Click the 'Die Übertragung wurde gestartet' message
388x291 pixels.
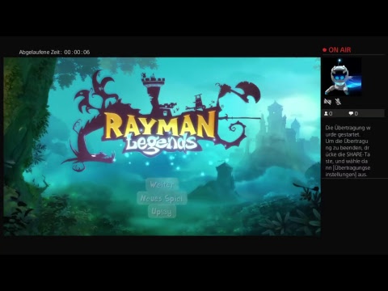(348, 131)
